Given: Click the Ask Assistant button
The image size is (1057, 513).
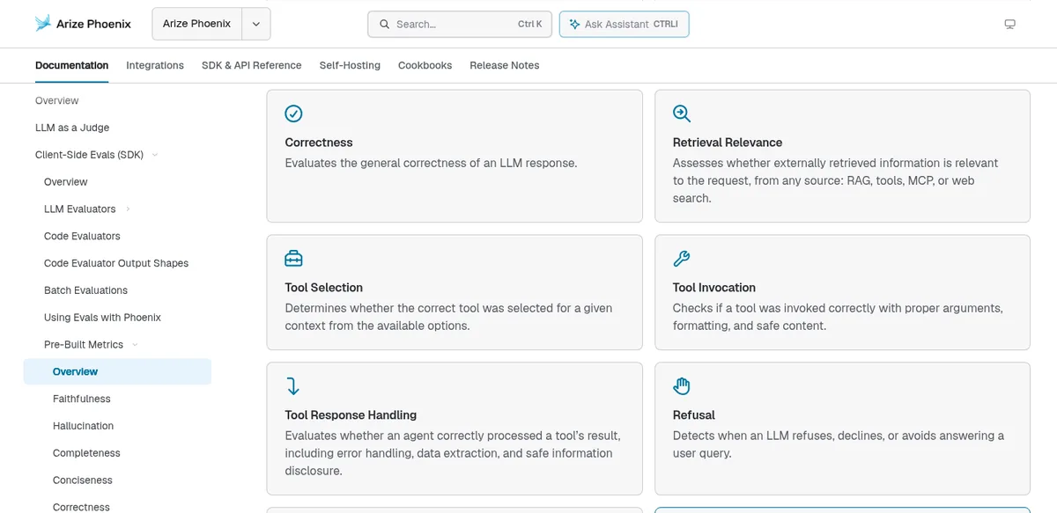Looking at the screenshot, I should click(x=624, y=25).
